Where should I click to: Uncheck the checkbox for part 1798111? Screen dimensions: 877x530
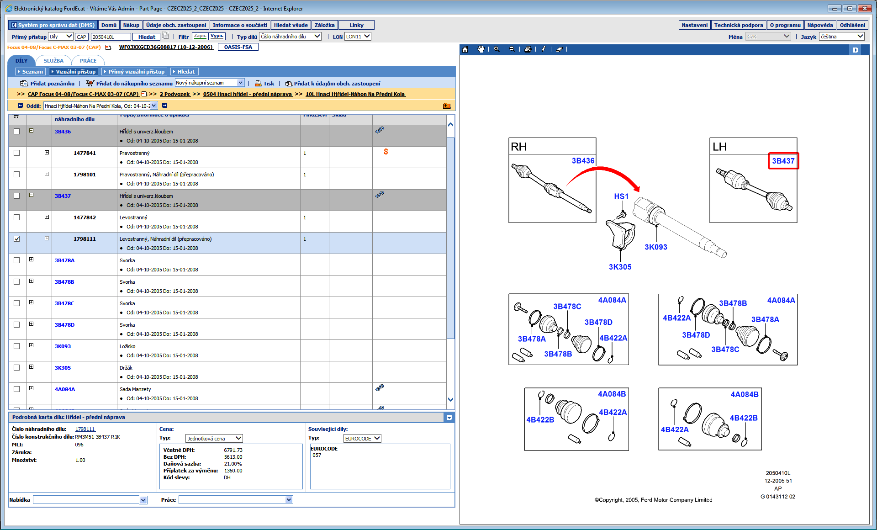[x=17, y=238]
